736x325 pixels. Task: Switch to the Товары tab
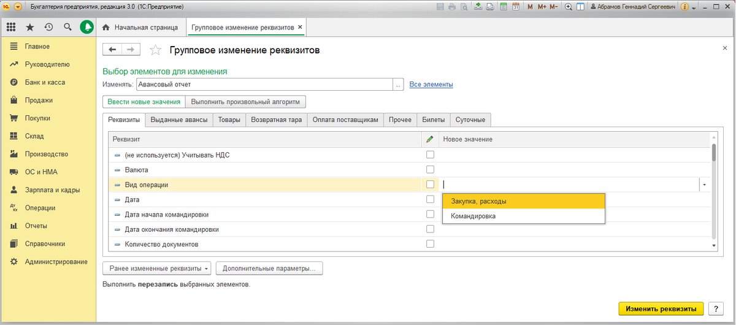click(229, 120)
